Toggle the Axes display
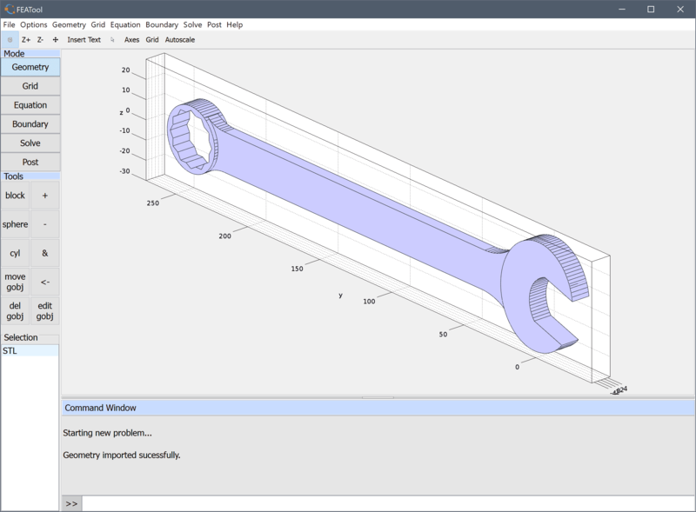Image resolution: width=696 pixels, height=512 pixels. point(131,40)
